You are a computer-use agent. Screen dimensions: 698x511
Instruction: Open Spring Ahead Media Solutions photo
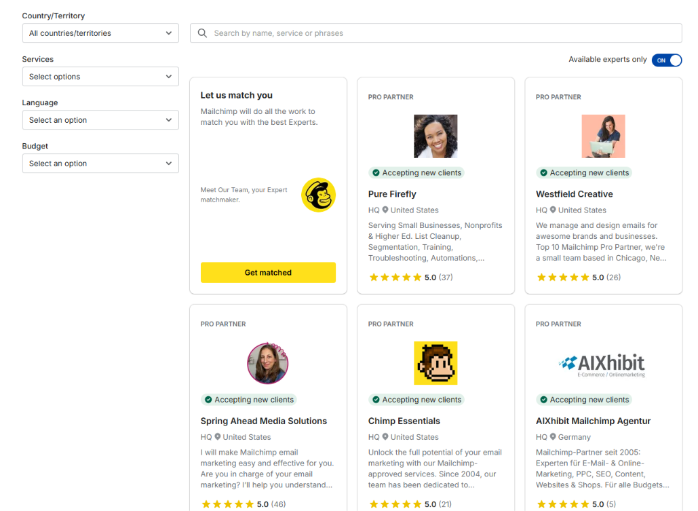(268, 363)
